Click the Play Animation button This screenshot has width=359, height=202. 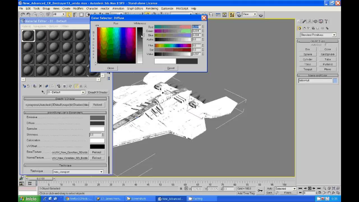(309, 189)
